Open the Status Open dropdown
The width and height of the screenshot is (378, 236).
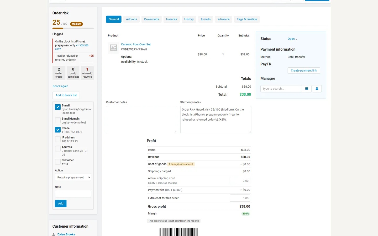click(x=292, y=39)
